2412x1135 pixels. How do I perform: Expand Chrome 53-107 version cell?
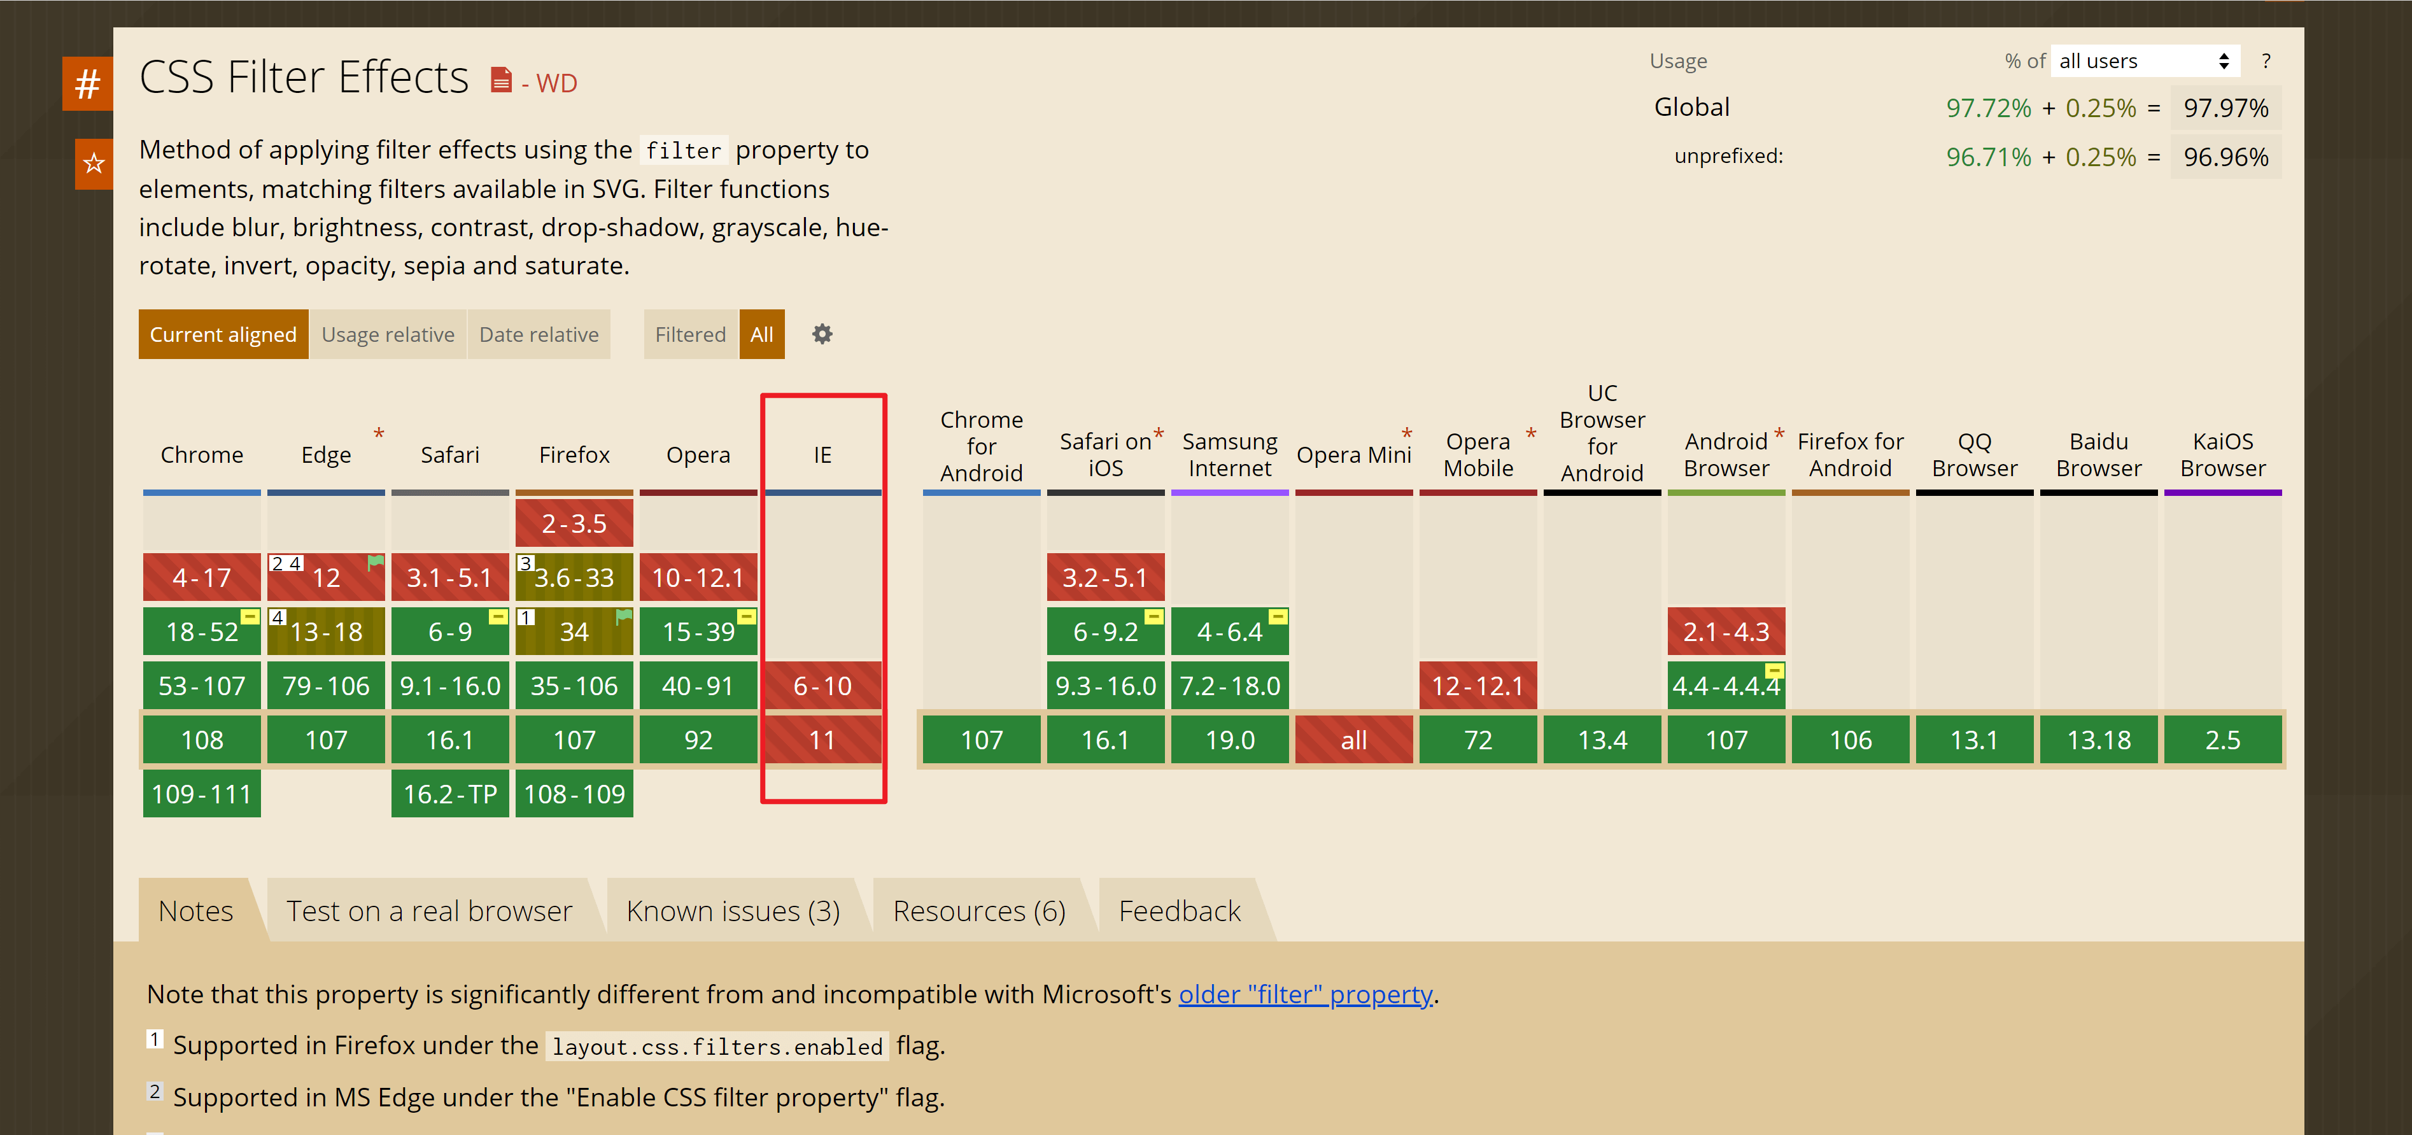(201, 686)
